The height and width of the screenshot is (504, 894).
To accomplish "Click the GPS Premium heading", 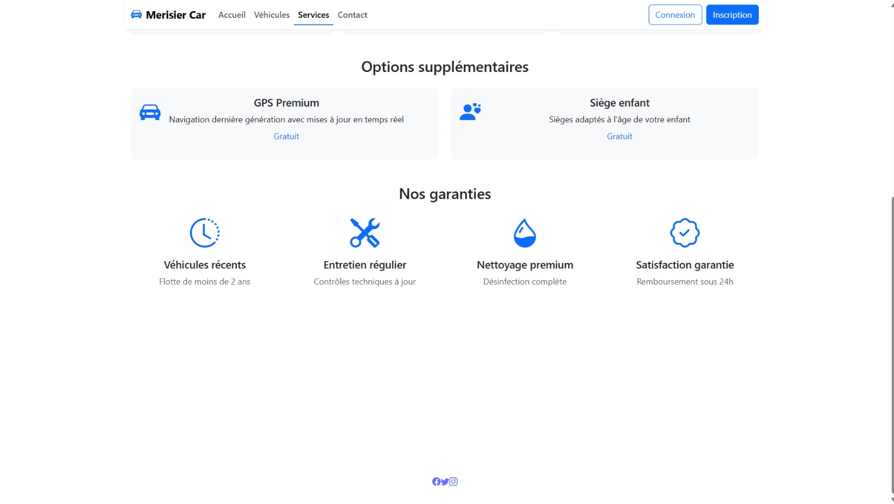I will 286,103.
